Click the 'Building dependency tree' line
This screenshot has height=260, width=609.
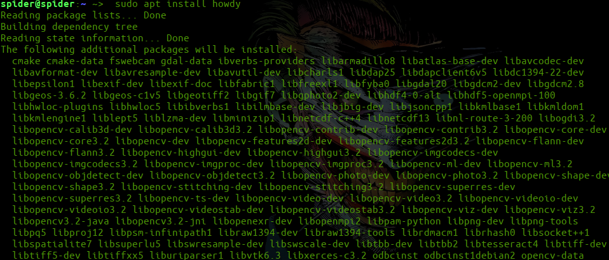tap(69, 27)
